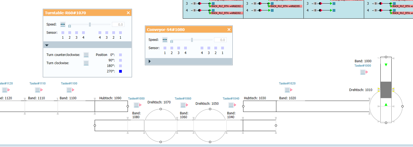The height and width of the screenshot is (147, 413).
Task: Select red arrow beside Taster#1040 button
Action: 235,105
